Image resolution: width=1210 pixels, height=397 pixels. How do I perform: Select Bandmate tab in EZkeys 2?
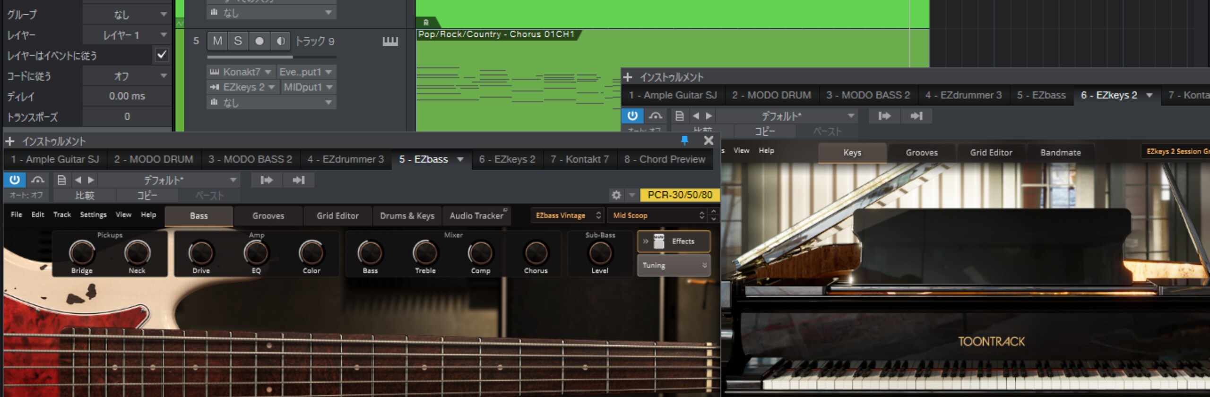pos(1060,153)
